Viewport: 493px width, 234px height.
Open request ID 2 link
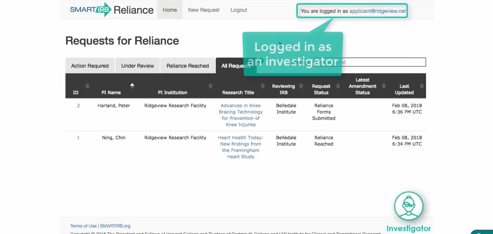click(x=78, y=105)
